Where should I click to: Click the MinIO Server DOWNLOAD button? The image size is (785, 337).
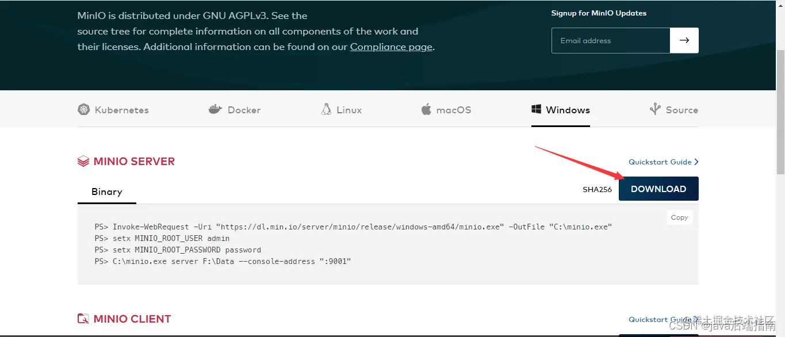coord(658,189)
